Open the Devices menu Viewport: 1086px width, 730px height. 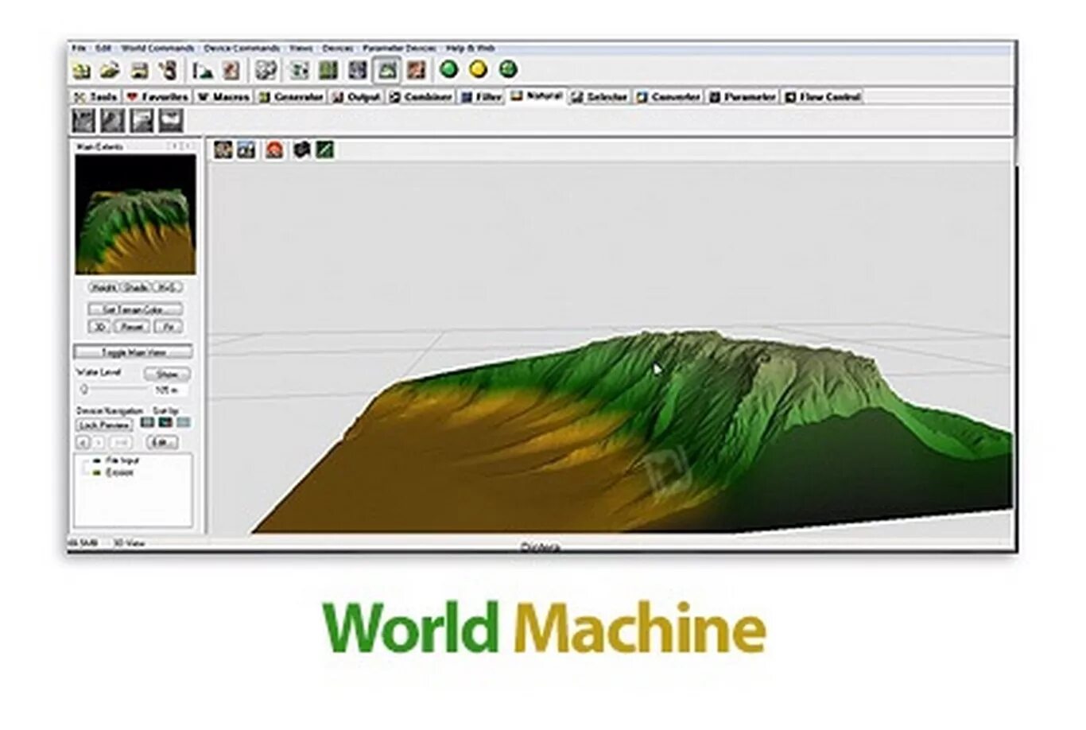click(337, 49)
